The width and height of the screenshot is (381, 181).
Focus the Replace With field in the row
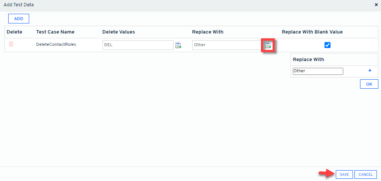[x=226, y=45]
